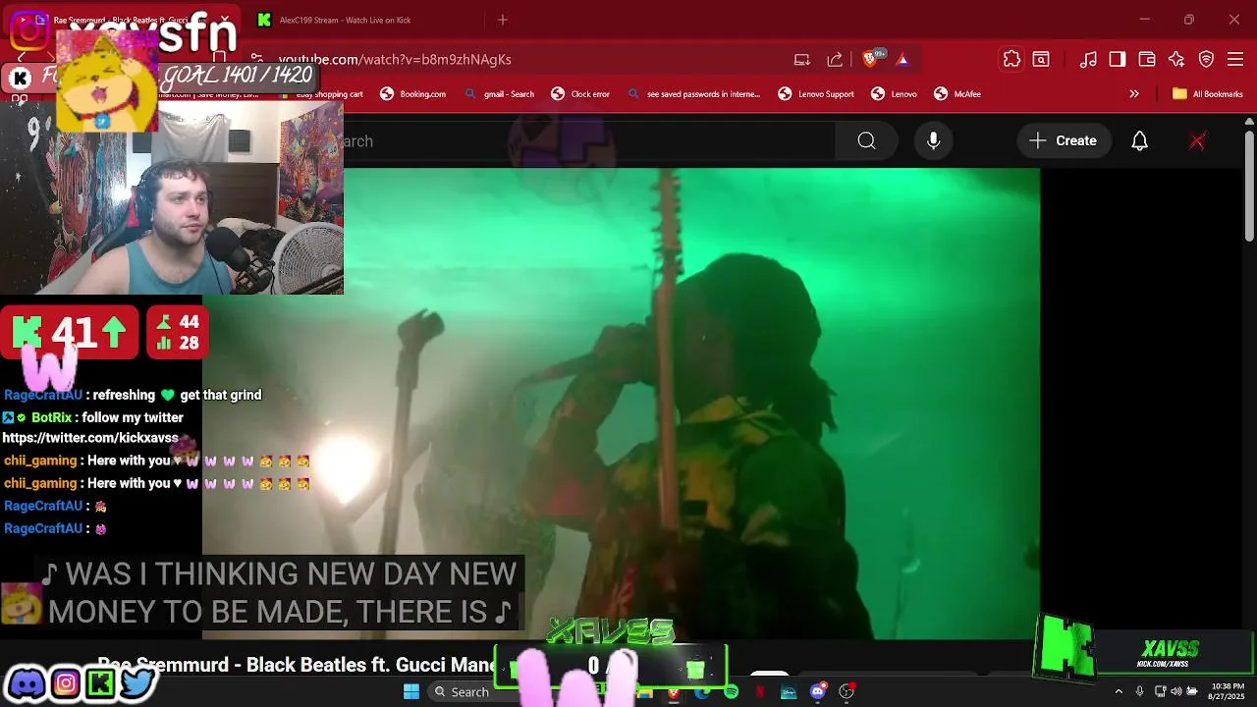The height and width of the screenshot is (707, 1257).
Task: Click the YouTube search field
Action: click(589, 141)
